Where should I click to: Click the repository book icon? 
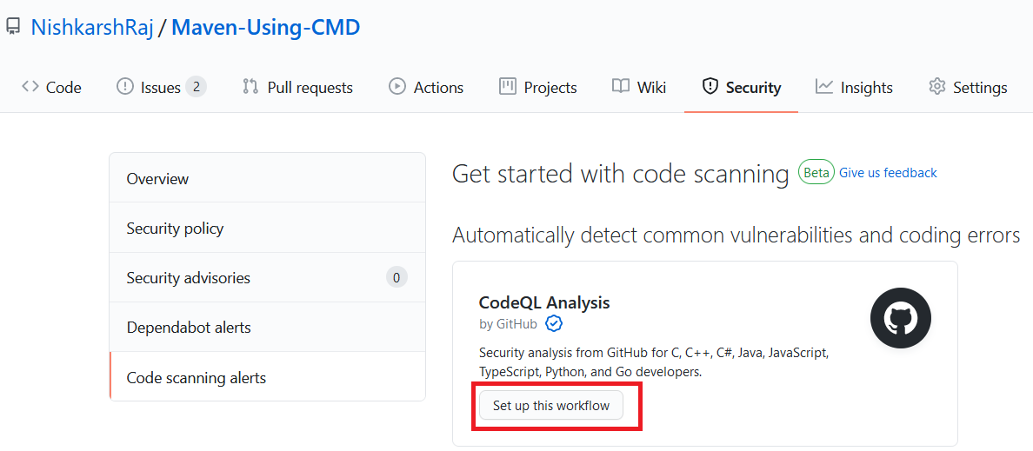tap(13, 28)
